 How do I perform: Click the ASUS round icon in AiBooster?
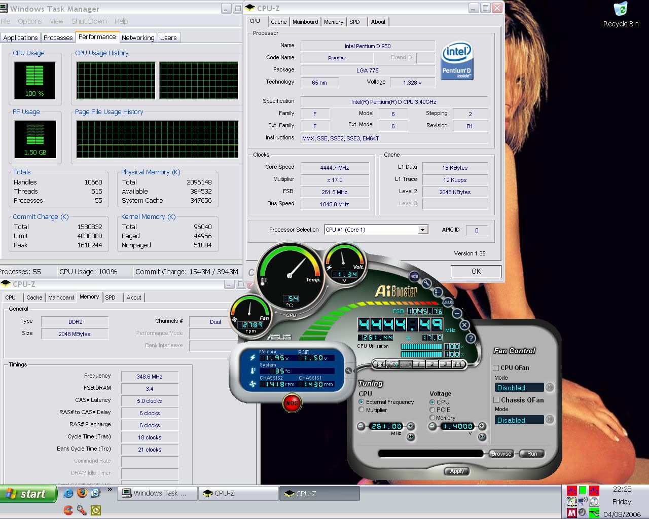pos(448,303)
